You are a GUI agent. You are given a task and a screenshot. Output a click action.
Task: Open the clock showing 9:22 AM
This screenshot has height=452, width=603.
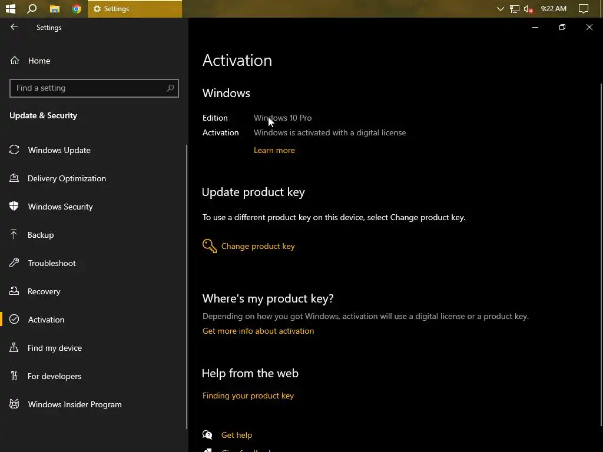tap(554, 8)
